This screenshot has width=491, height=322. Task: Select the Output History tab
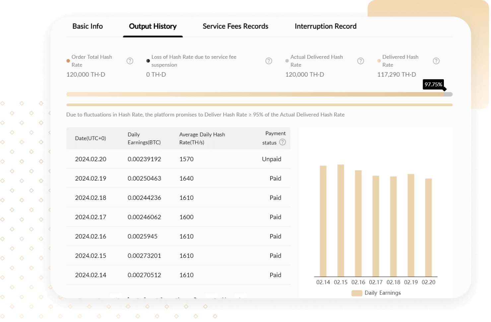153,26
